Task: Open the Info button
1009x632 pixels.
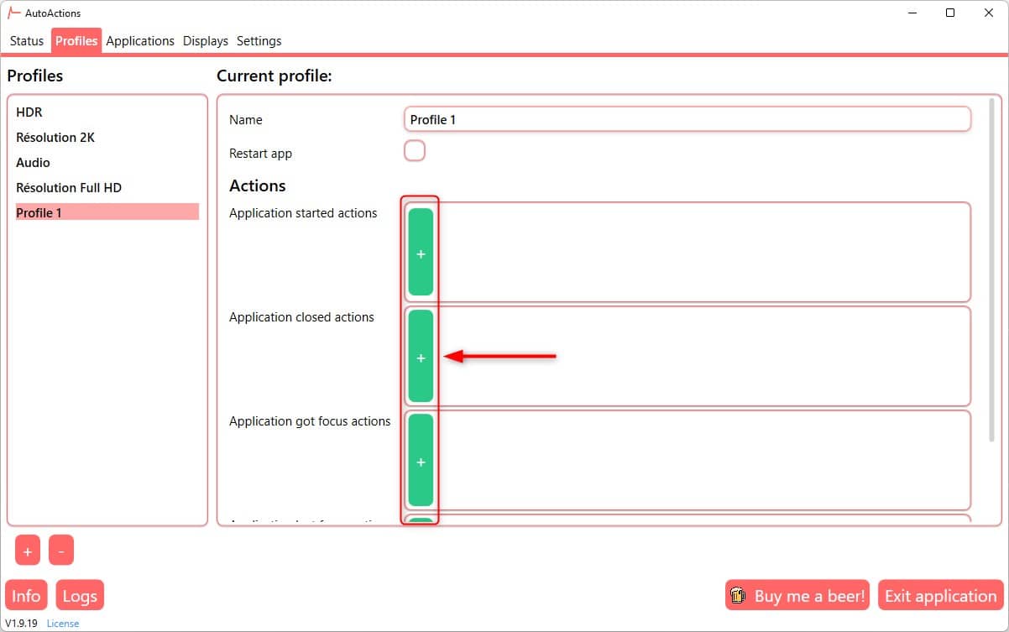Action: [x=26, y=596]
